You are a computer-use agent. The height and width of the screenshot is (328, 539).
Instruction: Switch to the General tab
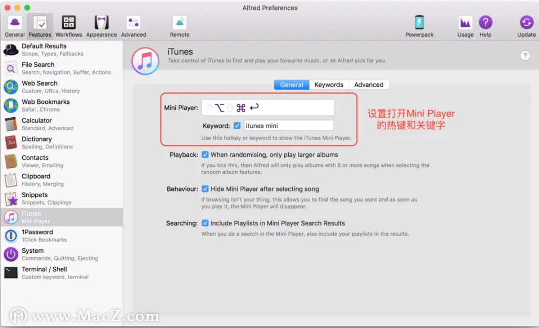291,85
